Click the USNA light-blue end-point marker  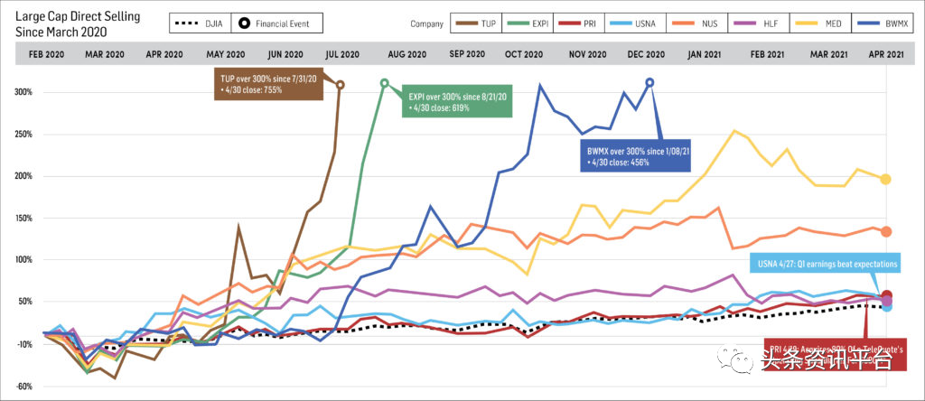click(886, 307)
